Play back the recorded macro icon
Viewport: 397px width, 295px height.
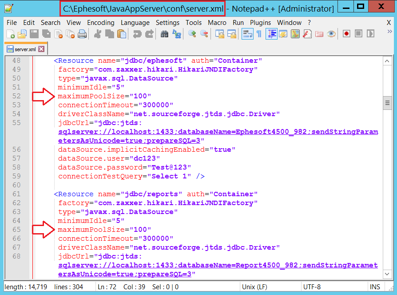[370, 34]
